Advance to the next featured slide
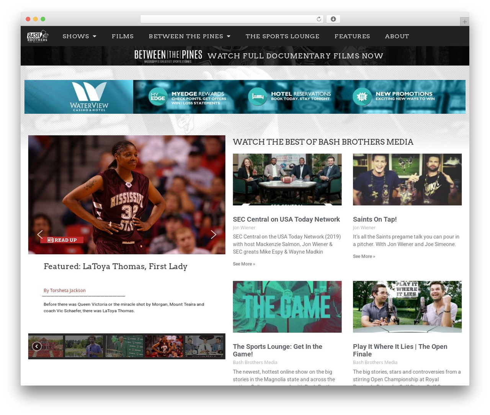The height and width of the screenshot is (415, 490). (214, 234)
